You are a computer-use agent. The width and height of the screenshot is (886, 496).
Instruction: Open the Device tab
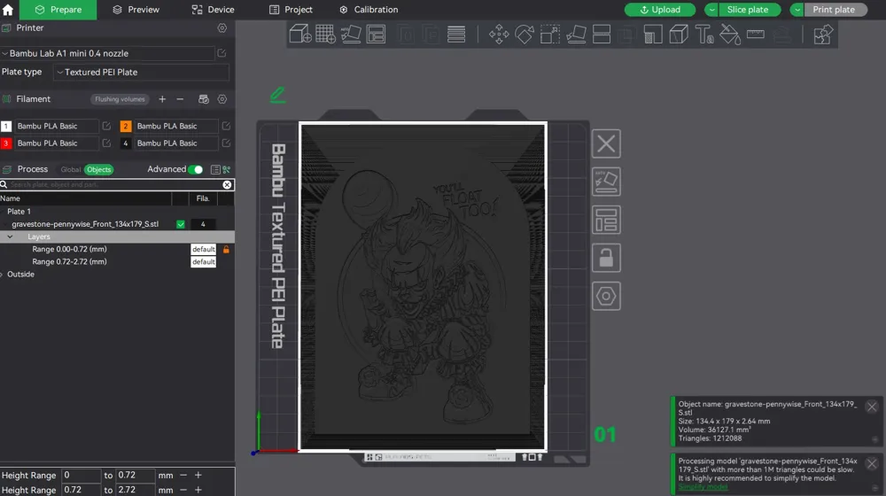click(213, 10)
